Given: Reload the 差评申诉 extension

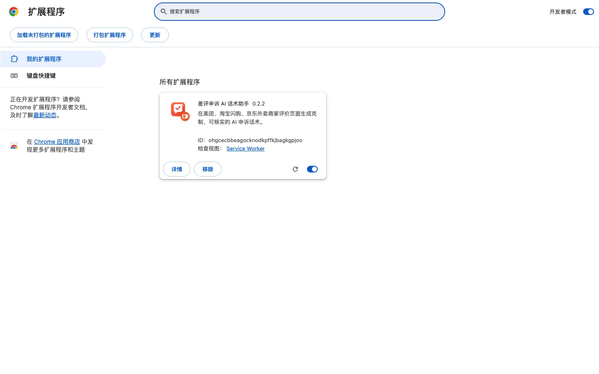Looking at the screenshot, I should click(295, 169).
